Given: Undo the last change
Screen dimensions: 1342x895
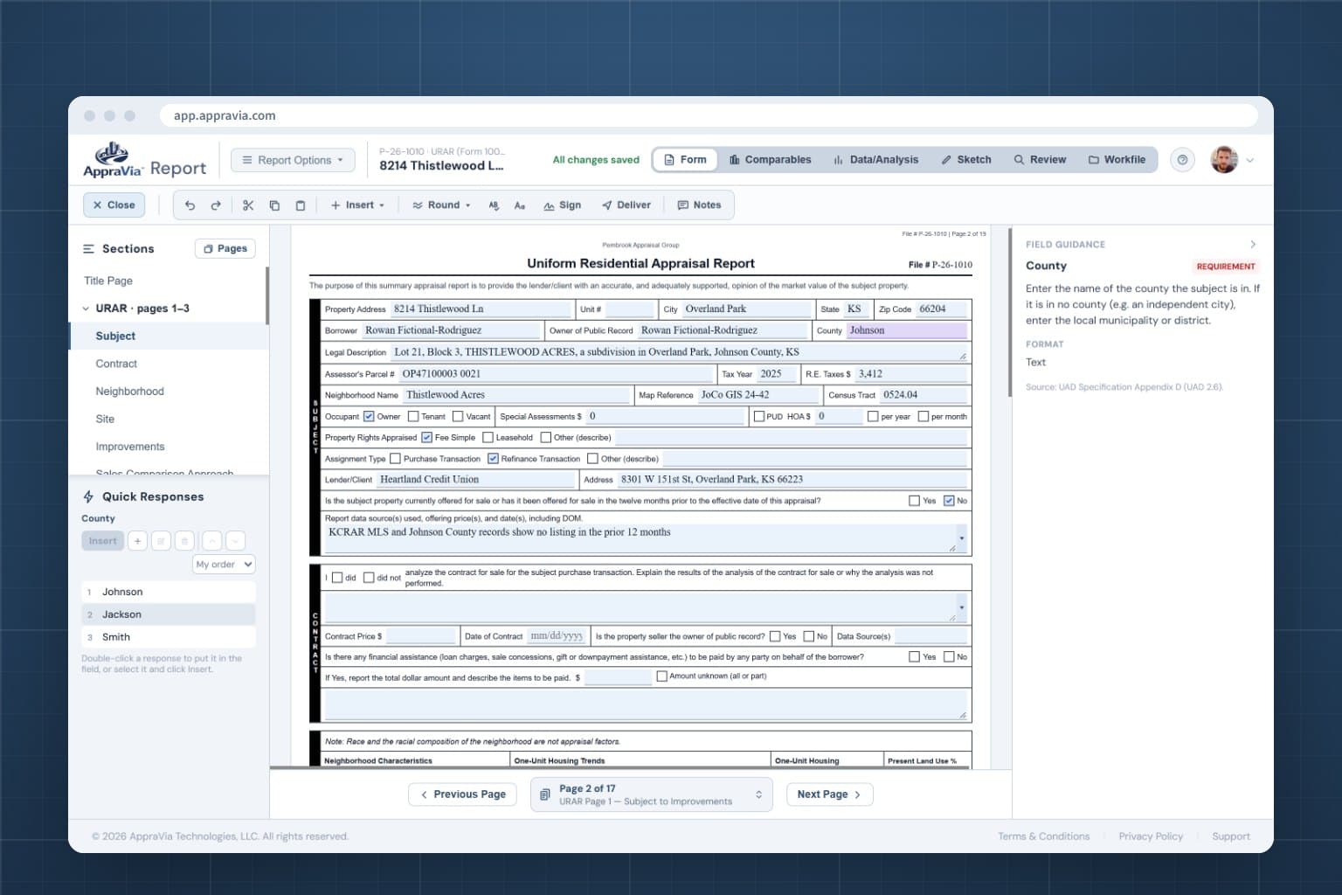Looking at the screenshot, I should pos(190,205).
